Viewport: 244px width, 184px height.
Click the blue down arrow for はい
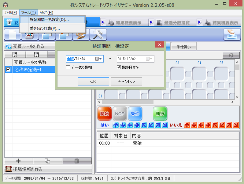point(123,125)
